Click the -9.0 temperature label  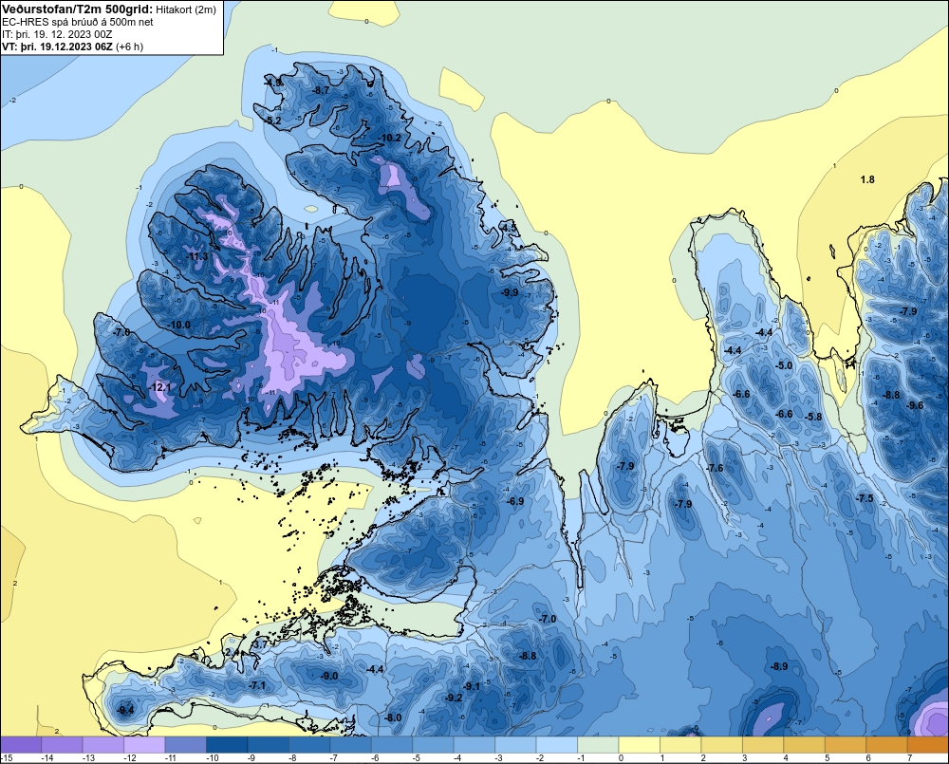point(329,677)
